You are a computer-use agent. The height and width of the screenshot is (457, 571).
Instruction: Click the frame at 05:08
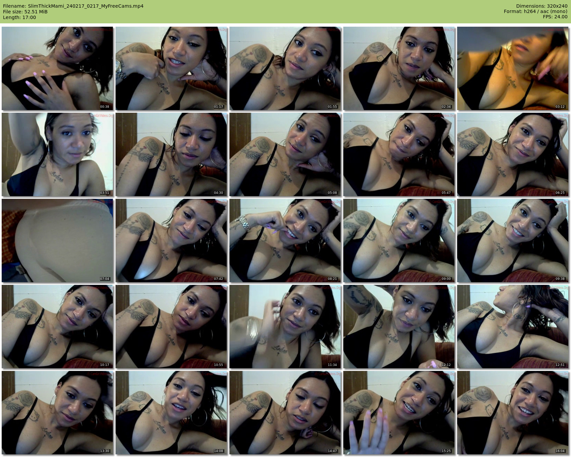(285, 154)
